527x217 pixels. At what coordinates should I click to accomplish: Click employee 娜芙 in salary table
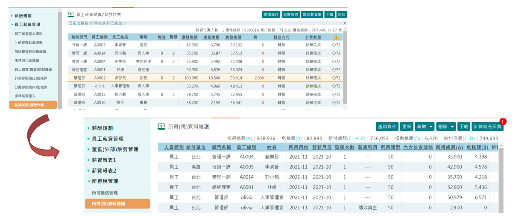(120, 103)
